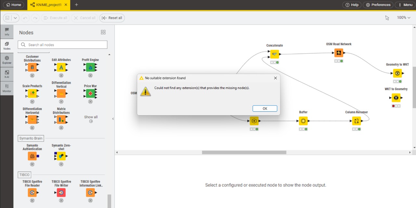Click the redo icon
The height and width of the screenshot is (208, 416).
[35, 18]
